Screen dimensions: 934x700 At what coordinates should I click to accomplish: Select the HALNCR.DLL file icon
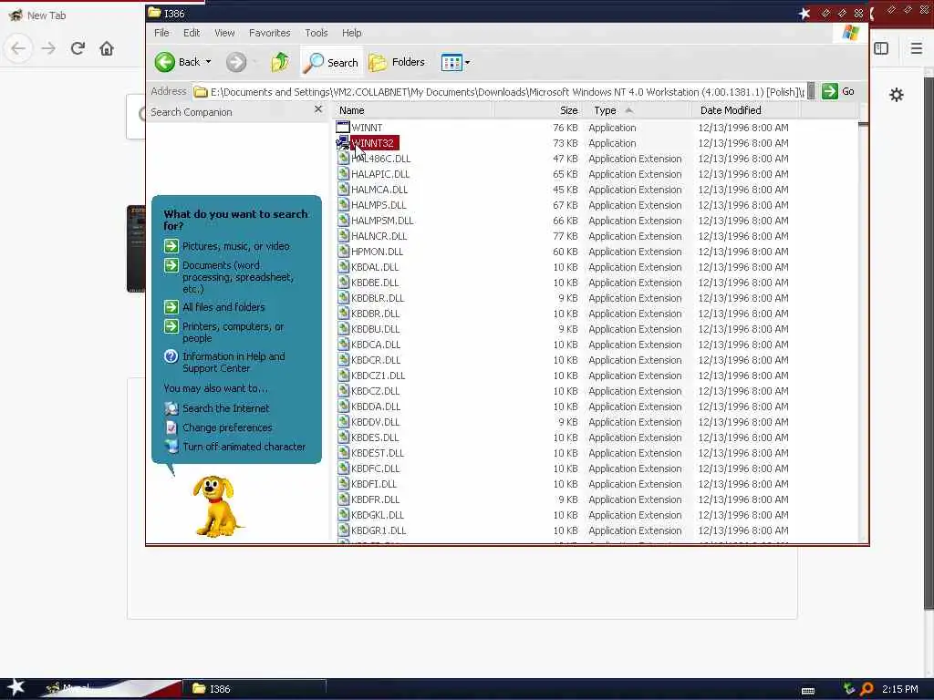pos(343,235)
